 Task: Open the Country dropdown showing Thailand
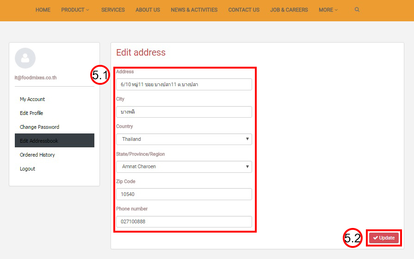(184, 139)
